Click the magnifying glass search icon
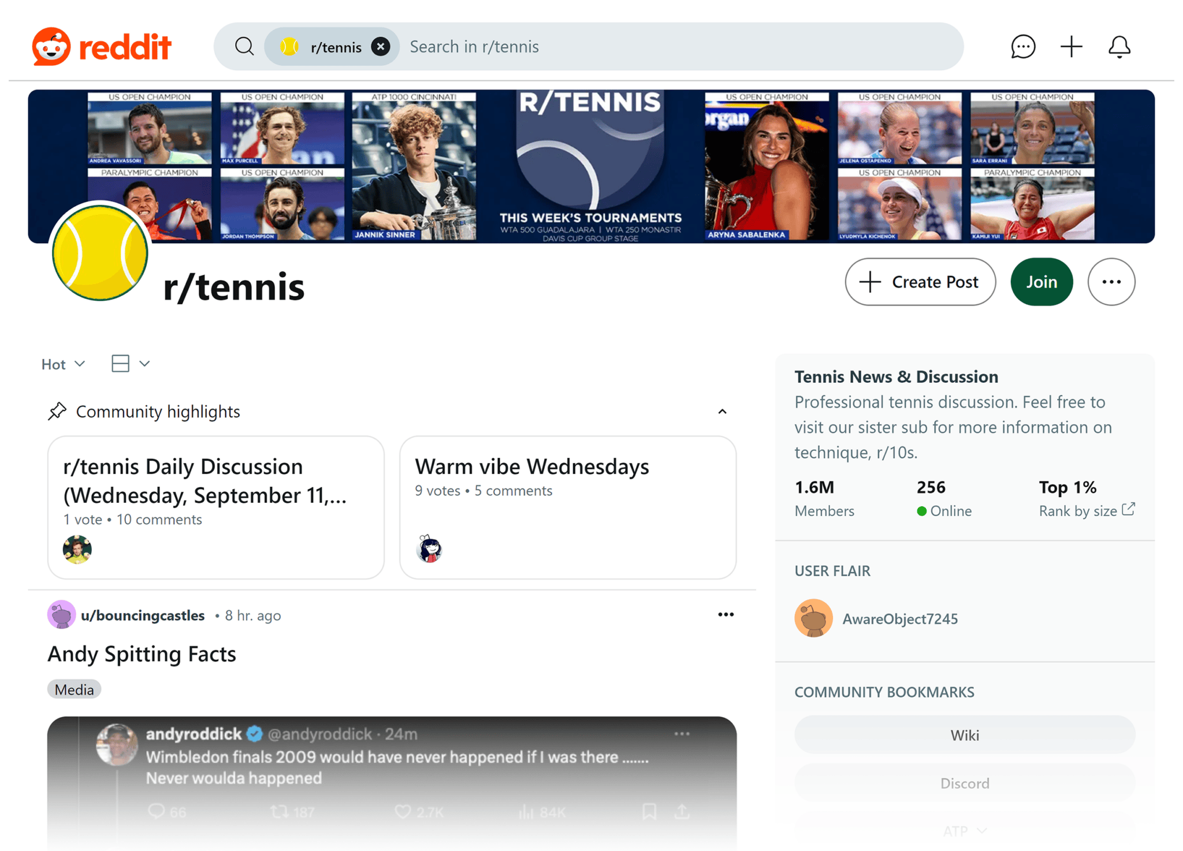Image resolution: width=1183 pixels, height=851 pixels. [x=244, y=46]
